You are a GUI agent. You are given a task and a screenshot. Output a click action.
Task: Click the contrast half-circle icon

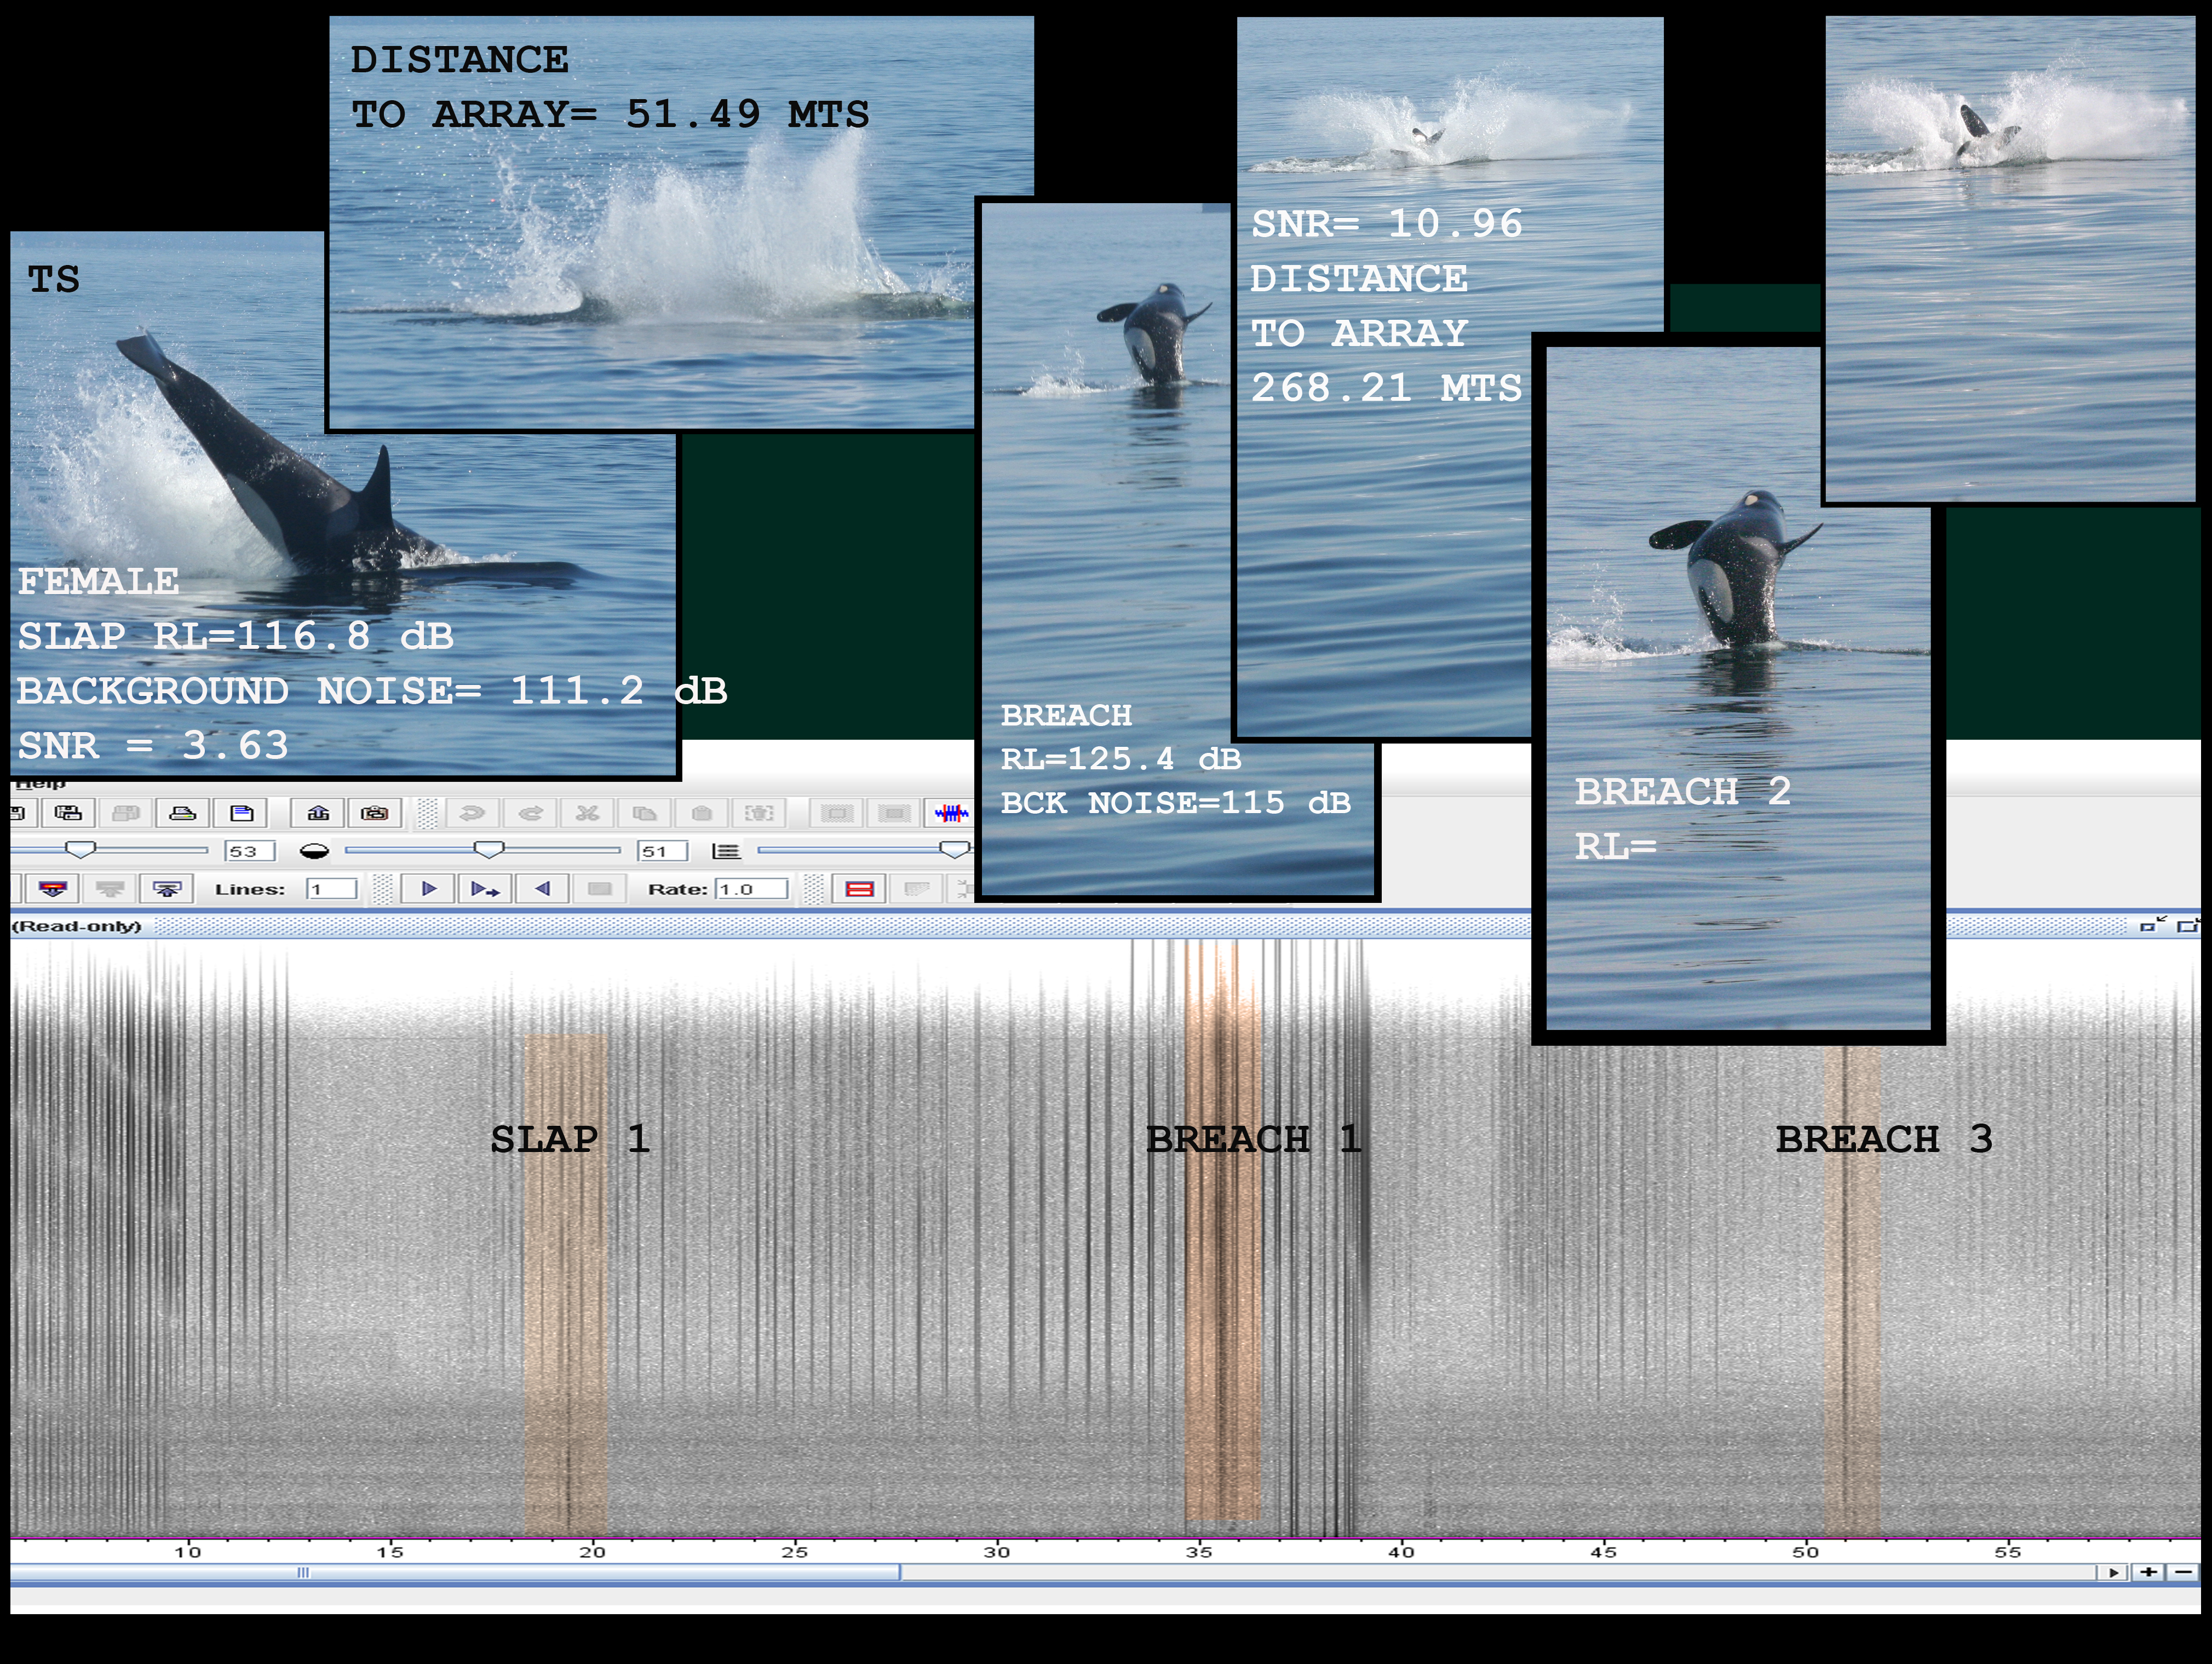[x=314, y=851]
